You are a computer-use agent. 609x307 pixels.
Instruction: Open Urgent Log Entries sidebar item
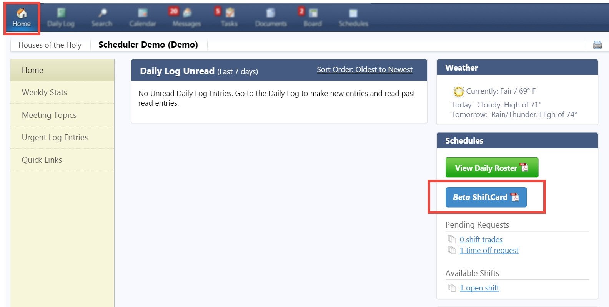[62, 137]
